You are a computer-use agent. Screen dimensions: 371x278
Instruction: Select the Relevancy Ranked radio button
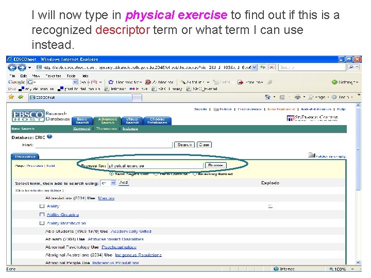point(195,174)
